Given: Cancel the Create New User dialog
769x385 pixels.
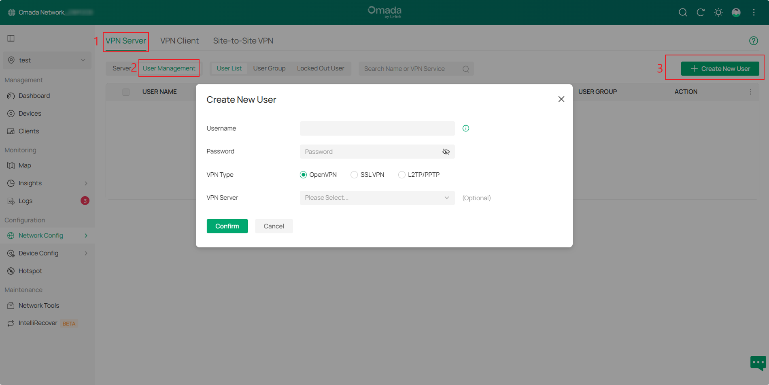Looking at the screenshot, I should [x=274, y=226].
